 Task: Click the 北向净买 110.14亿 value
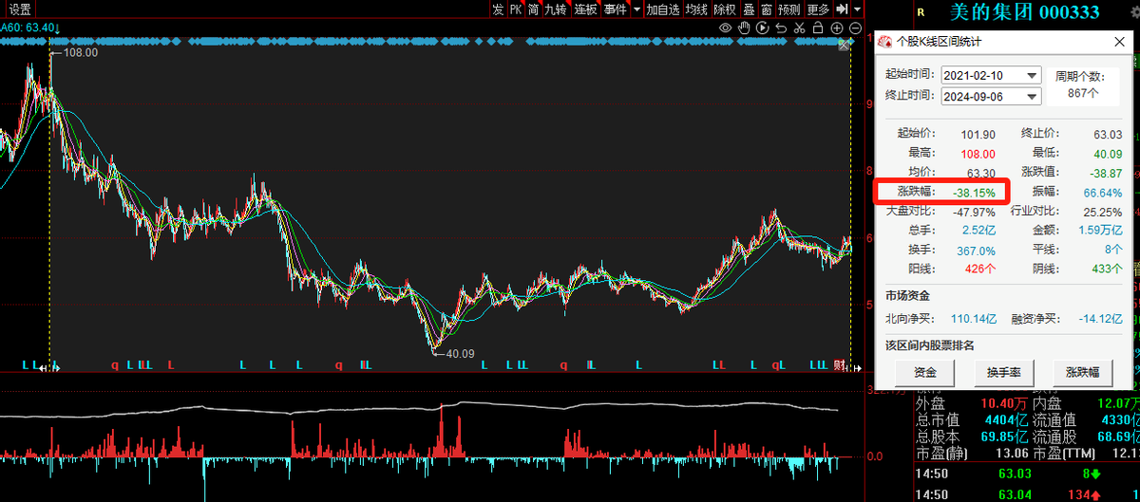point(972,318)
